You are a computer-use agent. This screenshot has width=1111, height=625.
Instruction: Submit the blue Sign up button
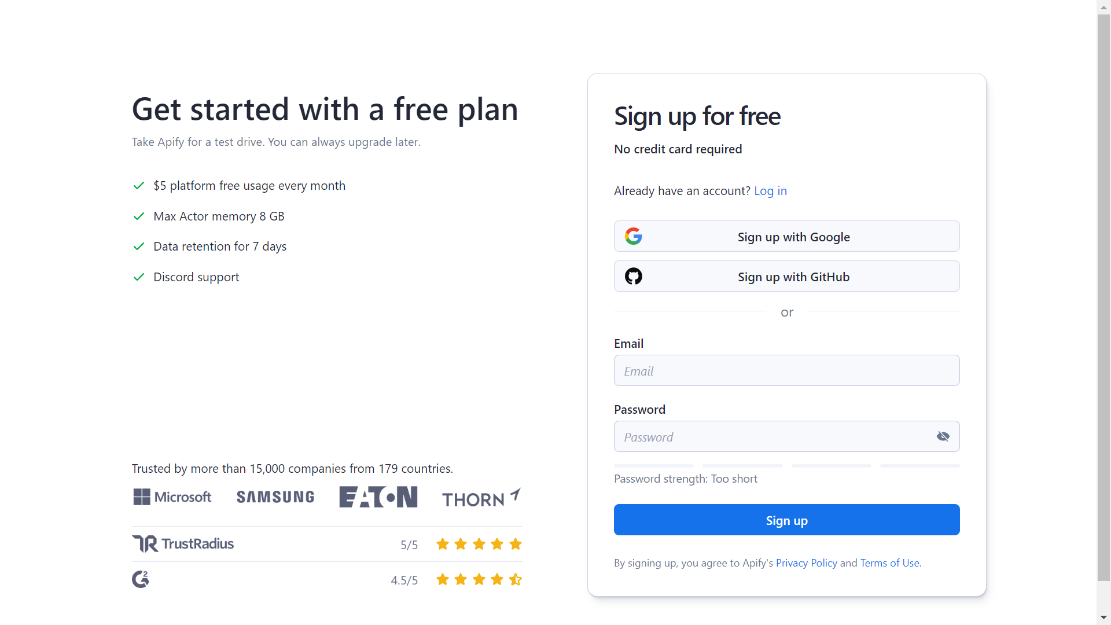[x=786, y=520]
